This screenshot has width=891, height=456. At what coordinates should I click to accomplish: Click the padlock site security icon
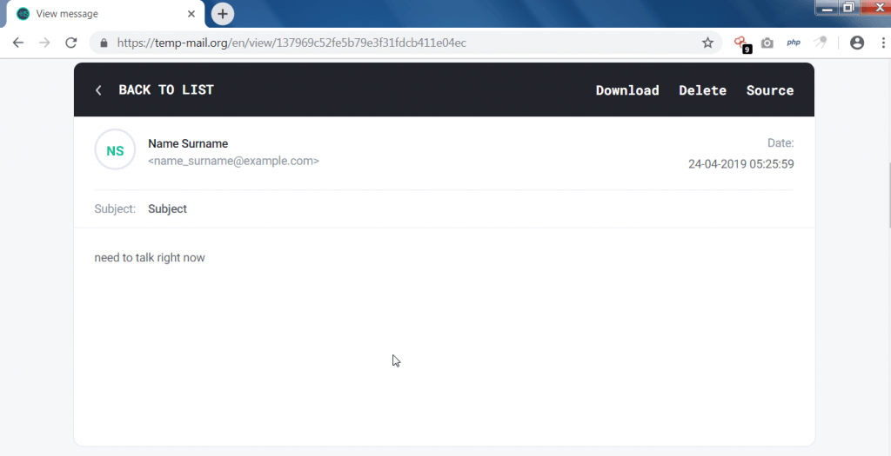pos(104,43)
